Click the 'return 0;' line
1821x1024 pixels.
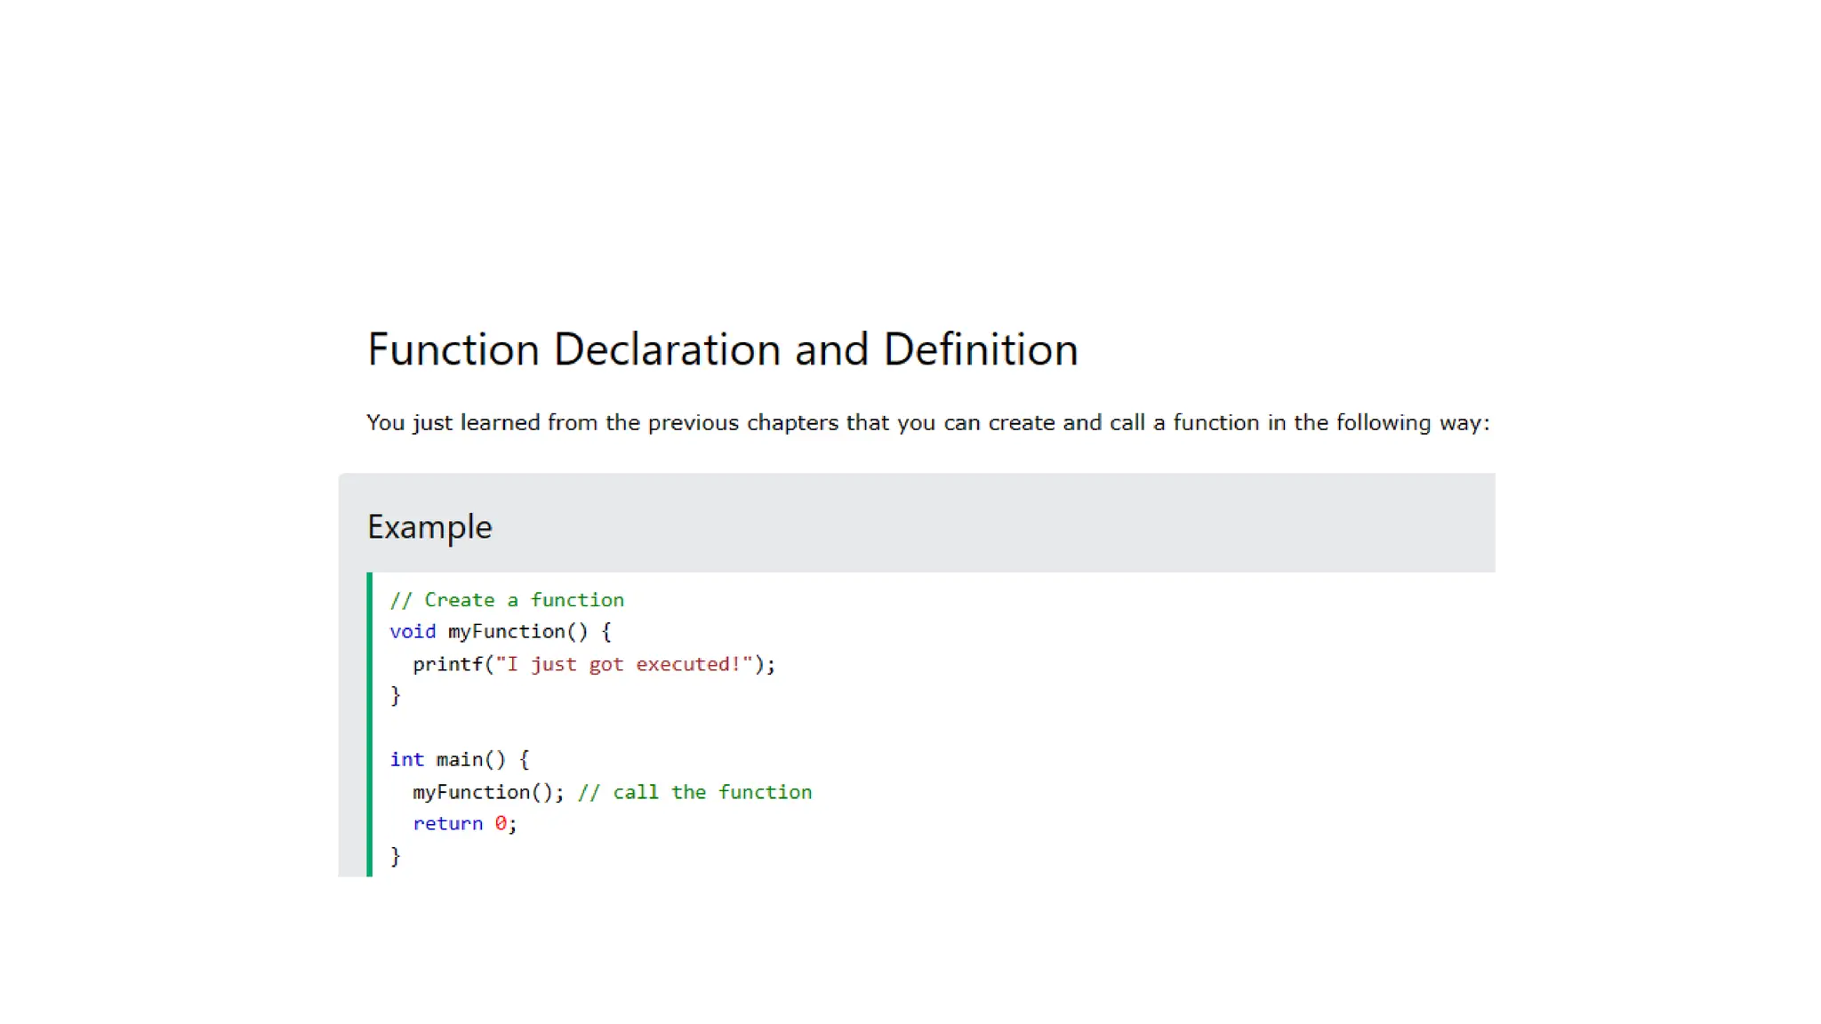[464, 824]
